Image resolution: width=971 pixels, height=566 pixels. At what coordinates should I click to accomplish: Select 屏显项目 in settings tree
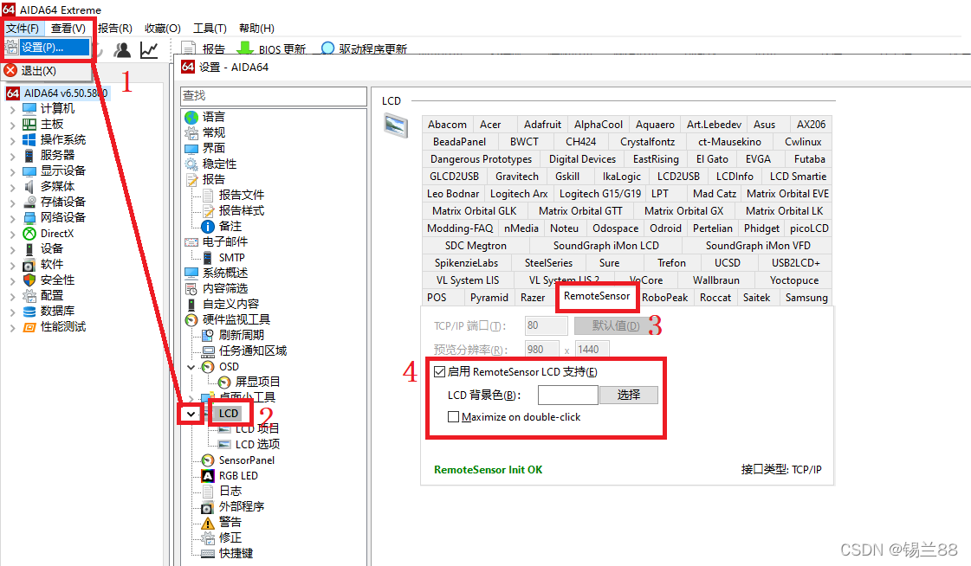click(x=257, y=383)
